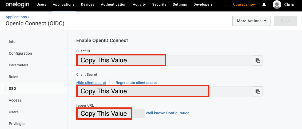Open the Developers menu

203,5
